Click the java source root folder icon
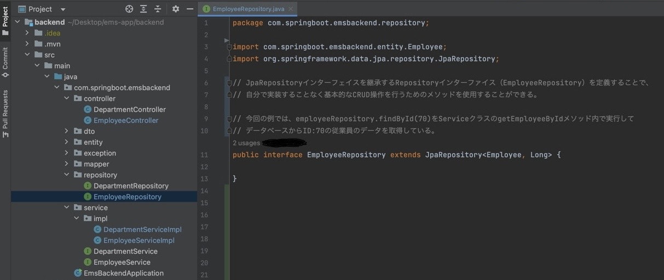The height and width of the screenshot is (280, 664). (x=58, y=76)
